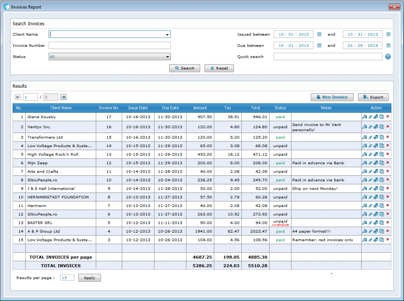Click the Quick search help question icon
Screen dimensions: 404x301
pos(388,56)
